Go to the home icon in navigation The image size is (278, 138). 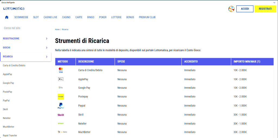click(7, 17)
